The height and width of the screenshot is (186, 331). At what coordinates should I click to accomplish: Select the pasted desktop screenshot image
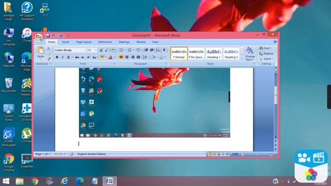(155, 102)
